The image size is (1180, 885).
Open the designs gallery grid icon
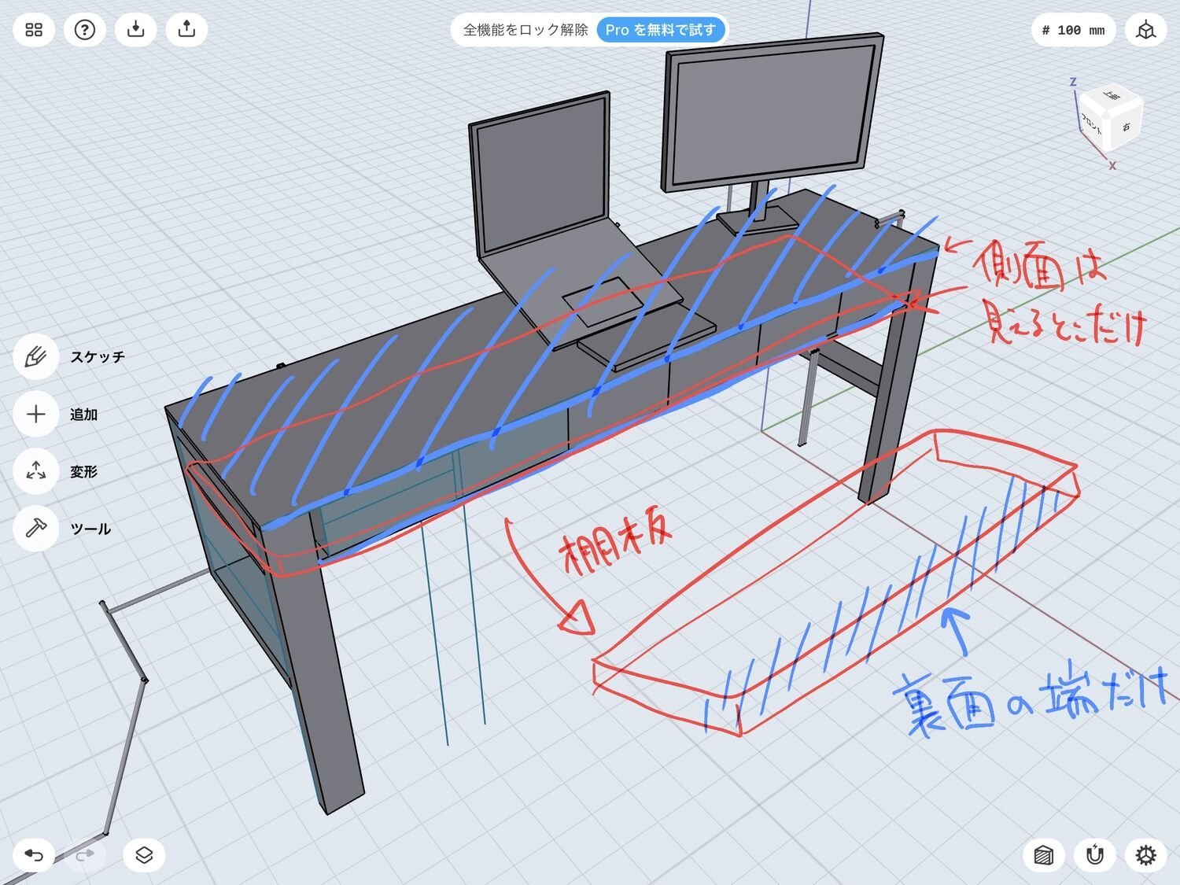coord(34,30)
